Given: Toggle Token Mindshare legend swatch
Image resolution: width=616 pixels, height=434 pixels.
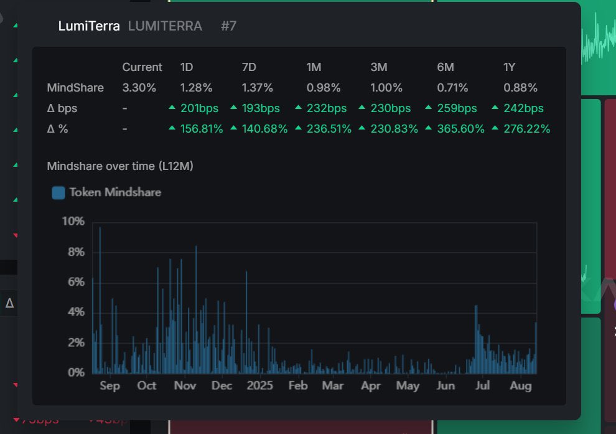Looking at the screenshot, I should pyautogui.click(x=58, y=192).
